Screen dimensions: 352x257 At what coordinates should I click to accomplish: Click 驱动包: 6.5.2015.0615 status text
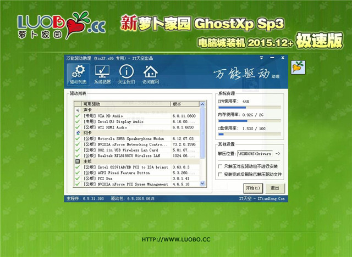pyautogui.click(x=133, y=199)
